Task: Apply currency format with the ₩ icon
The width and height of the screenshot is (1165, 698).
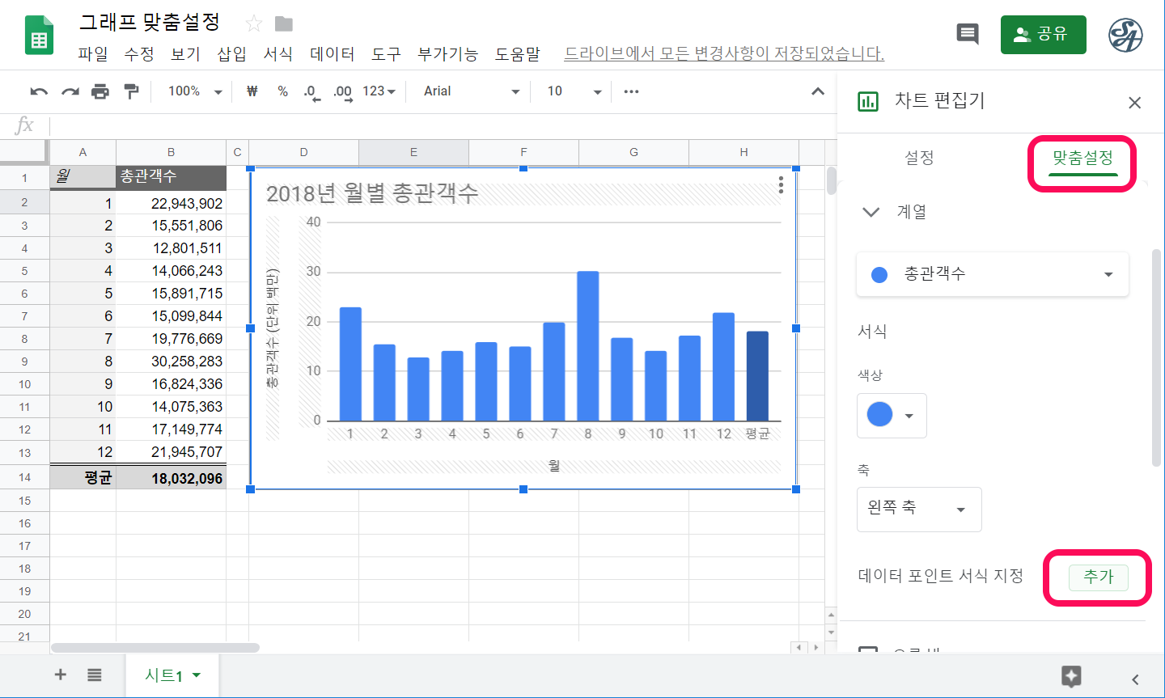Action: tap(252, 91)
